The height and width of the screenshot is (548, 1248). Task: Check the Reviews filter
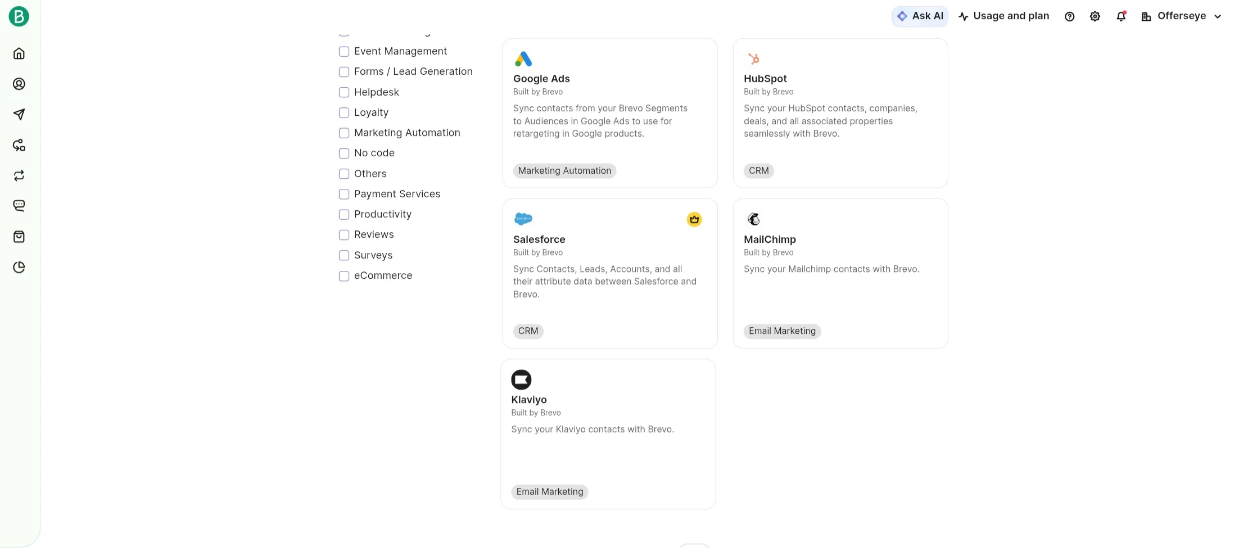[x=344, y=234]
